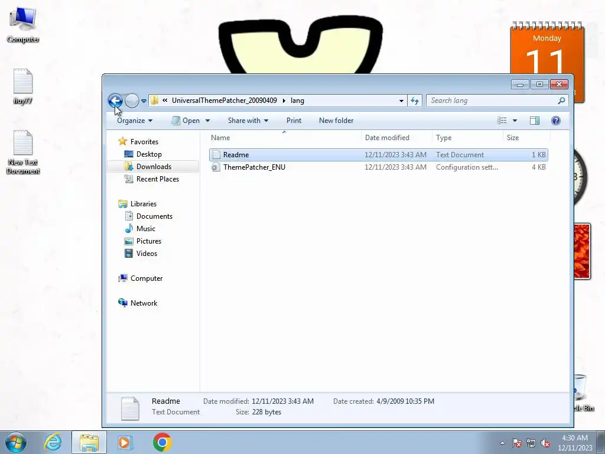Focus the Search lang field

pos(492,100)
